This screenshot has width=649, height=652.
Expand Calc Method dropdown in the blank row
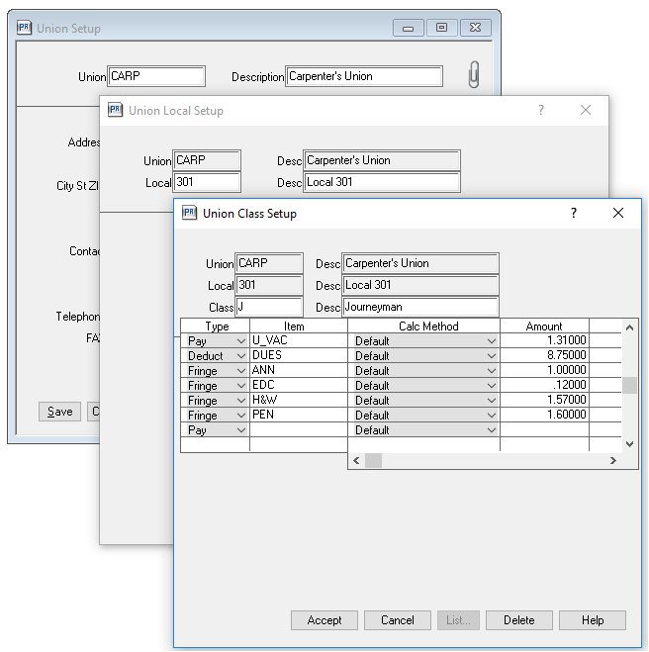point(492,430)
